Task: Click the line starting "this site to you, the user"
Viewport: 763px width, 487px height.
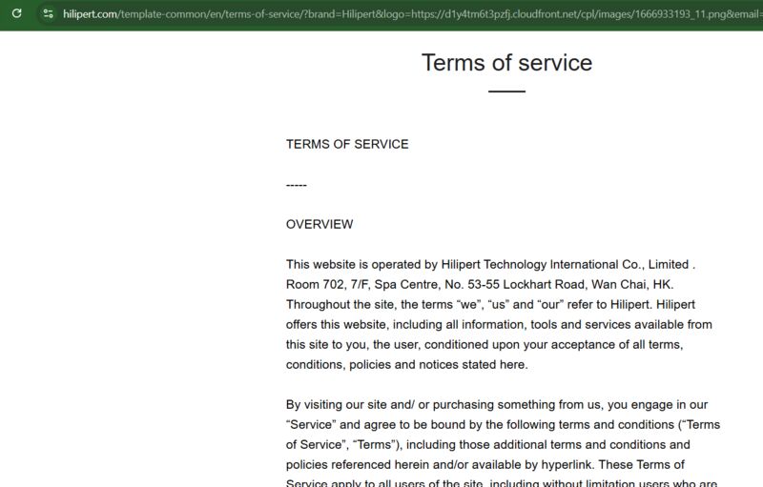Action: pyautogui.click(x=485, y=345)
